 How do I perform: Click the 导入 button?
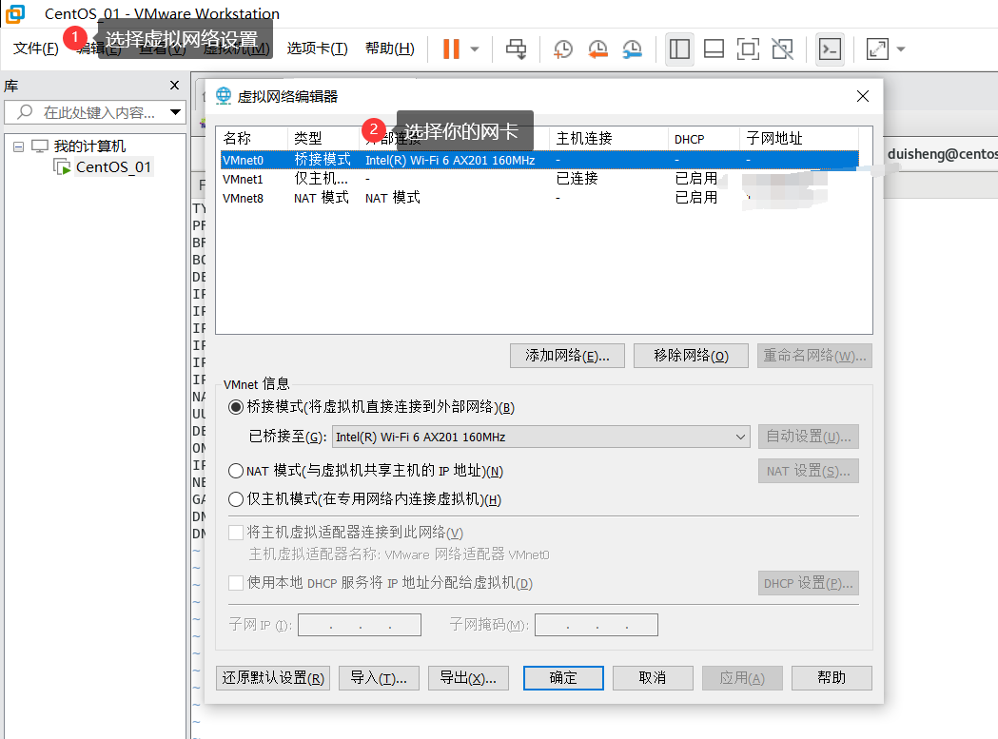coord(379,678)
